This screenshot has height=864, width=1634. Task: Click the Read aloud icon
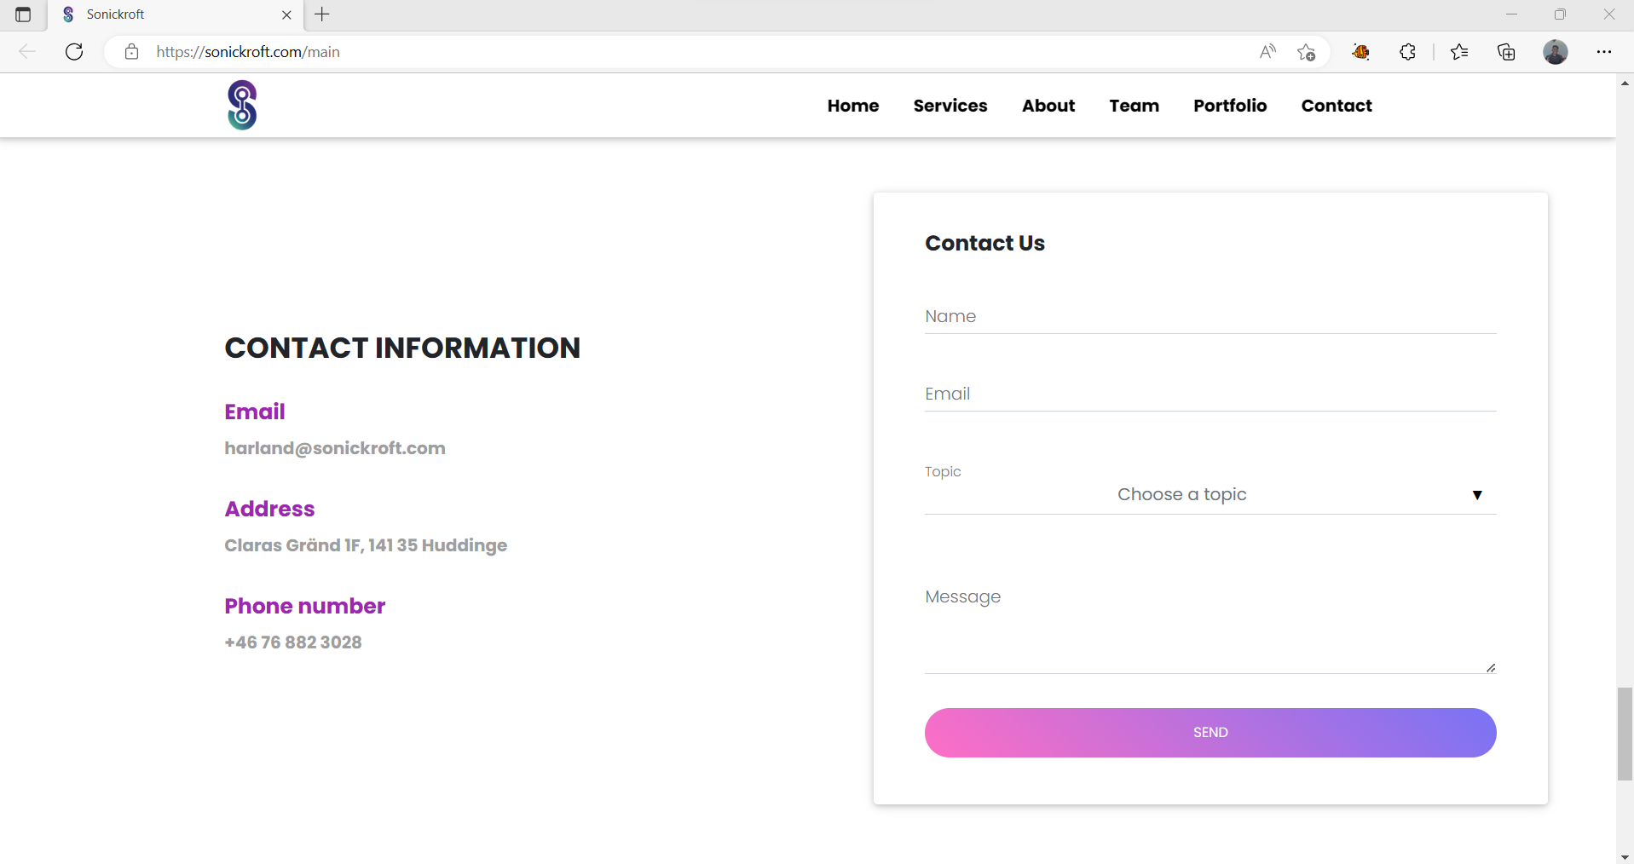1267,52
